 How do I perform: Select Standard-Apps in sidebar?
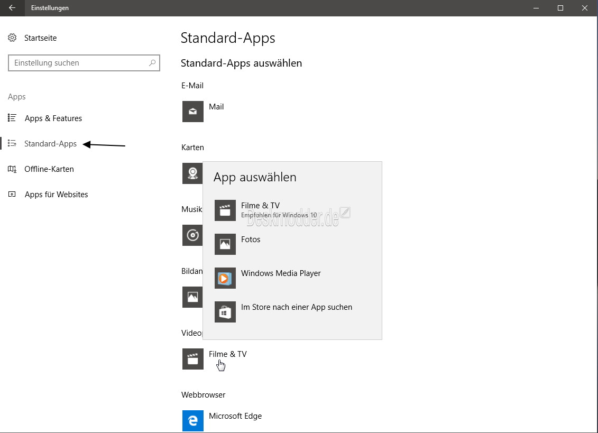tap(50, 144)
